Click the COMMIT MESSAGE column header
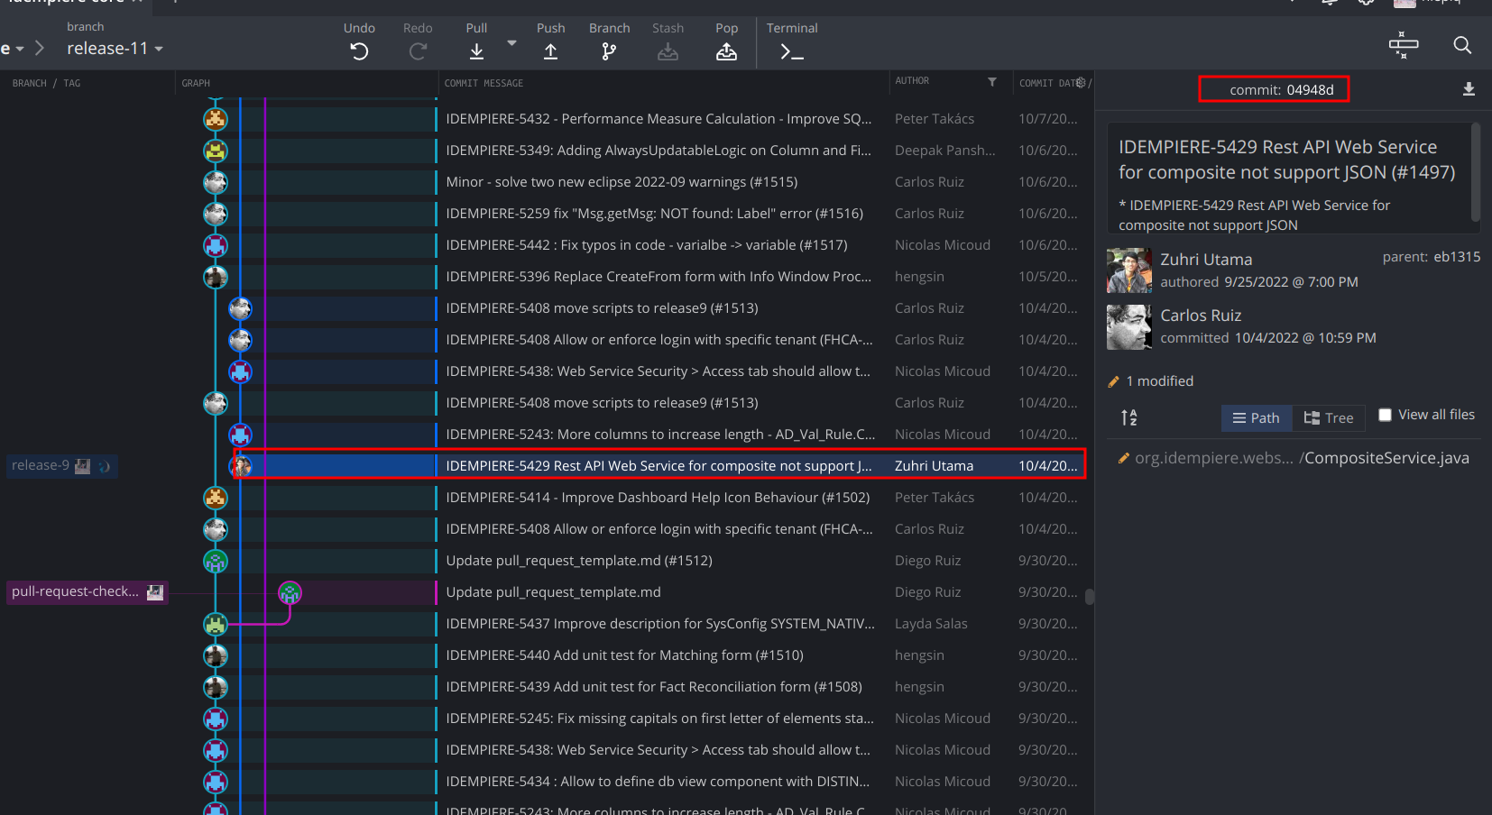The image size is (1492, 815). click(x=484, y=83)
